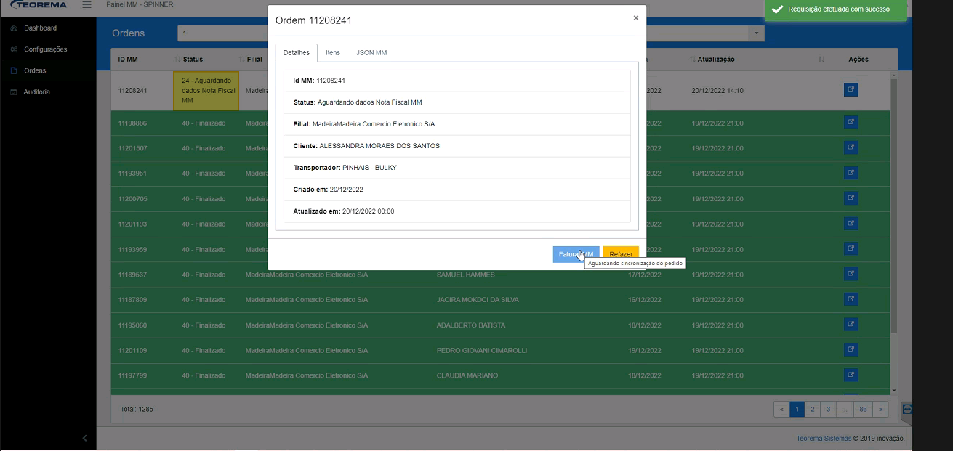Viewport: 953px width, 451px height.
Task: Open action icon for order 11201507
Action: [x=851, y=148]
